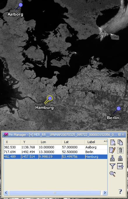Click the right arrow of the horizontal scrollbar
128x199 pixels.
click(x=105, y=193)
